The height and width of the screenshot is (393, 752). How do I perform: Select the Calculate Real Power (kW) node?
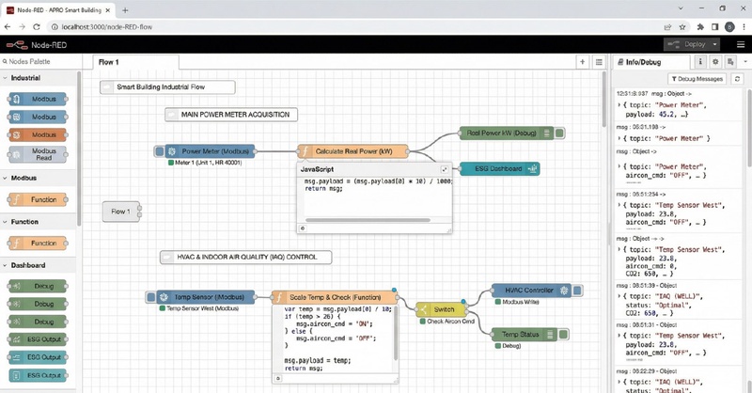click(x=353, y=151)
